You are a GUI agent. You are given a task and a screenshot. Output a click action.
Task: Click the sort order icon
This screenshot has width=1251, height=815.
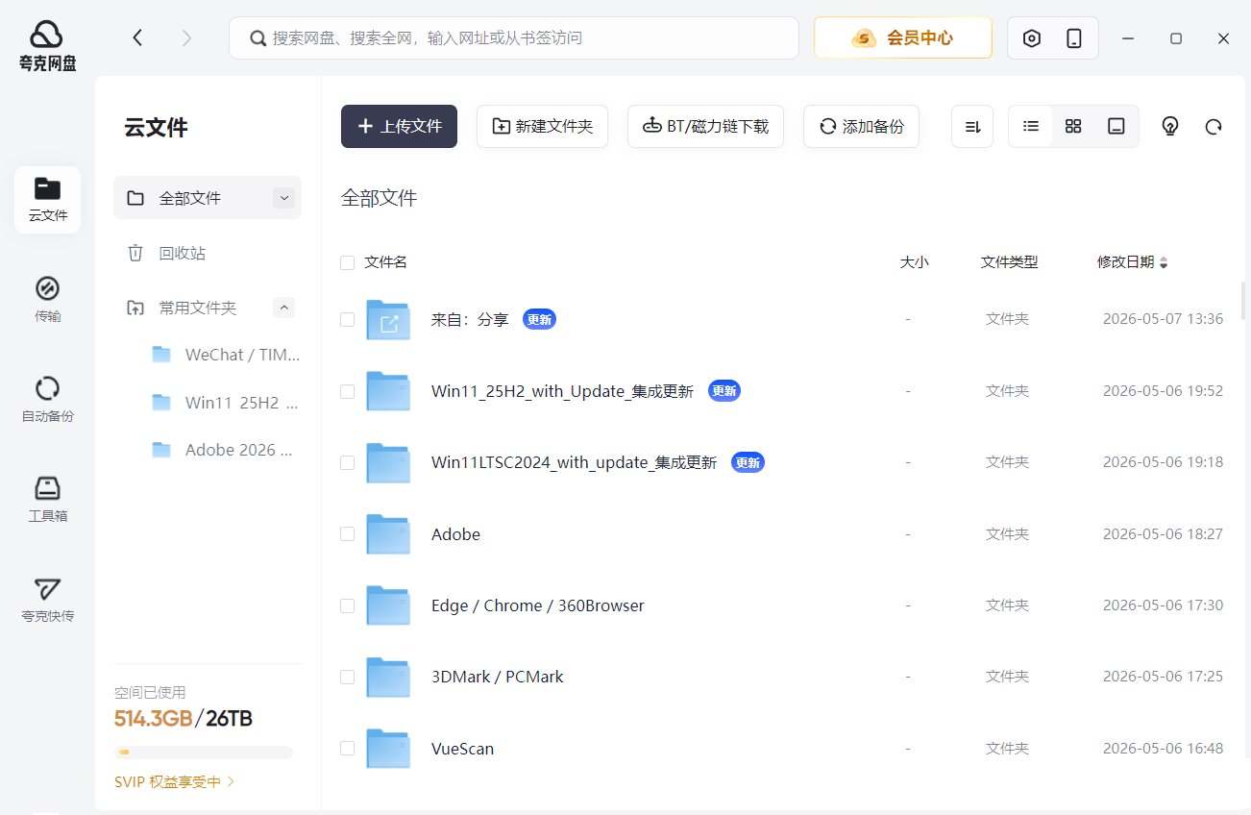[x=972, y=127]
